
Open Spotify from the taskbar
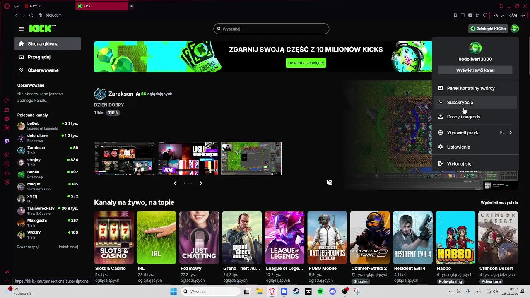click(320, 291)
